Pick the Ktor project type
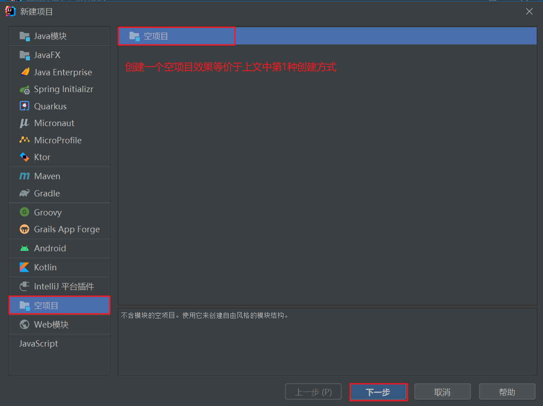 (59, 157)
